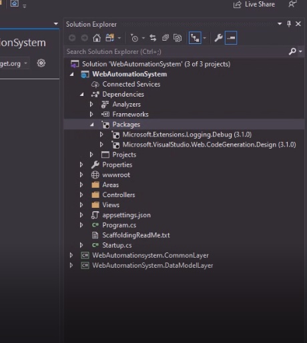Expand the Controllers folder
This screenshot has width=307, height=343.
[x=81, y=195]
